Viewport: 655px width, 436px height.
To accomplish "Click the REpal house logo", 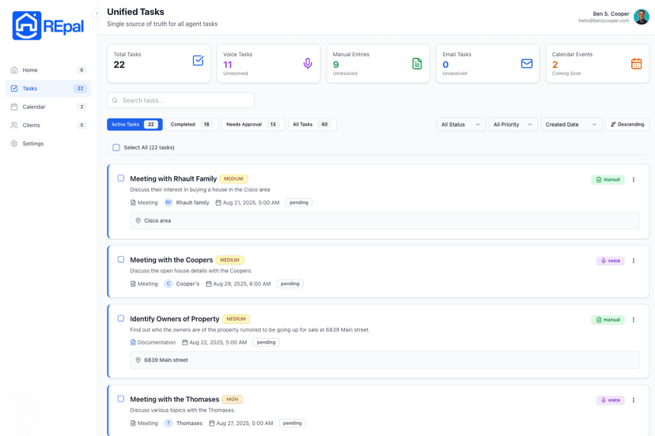I will point(27,26).
